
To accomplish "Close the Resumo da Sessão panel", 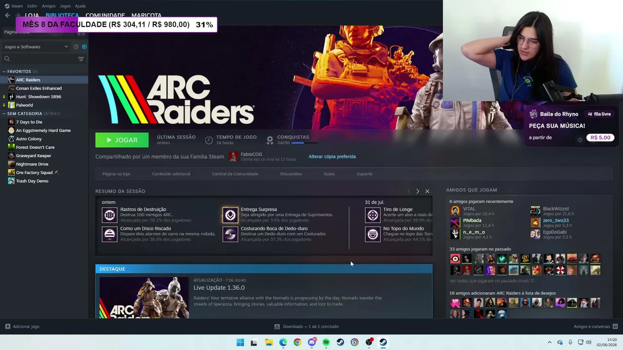I will click(x=427, y=191).
